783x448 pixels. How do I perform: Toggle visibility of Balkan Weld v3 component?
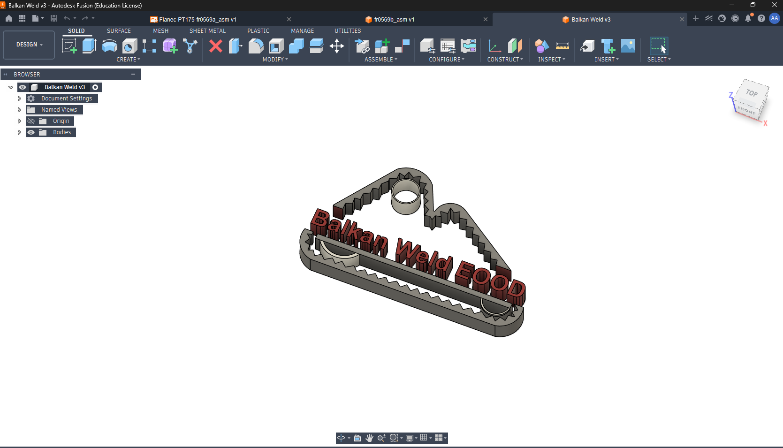point(23,87)
